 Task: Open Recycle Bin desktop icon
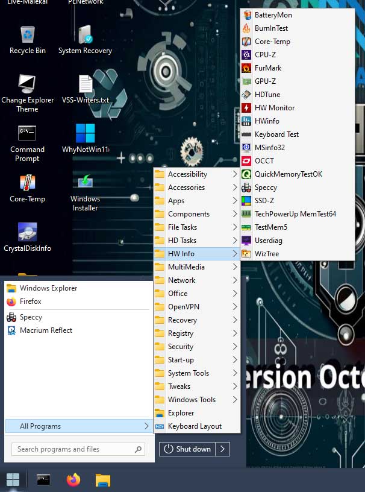(28, 40)
